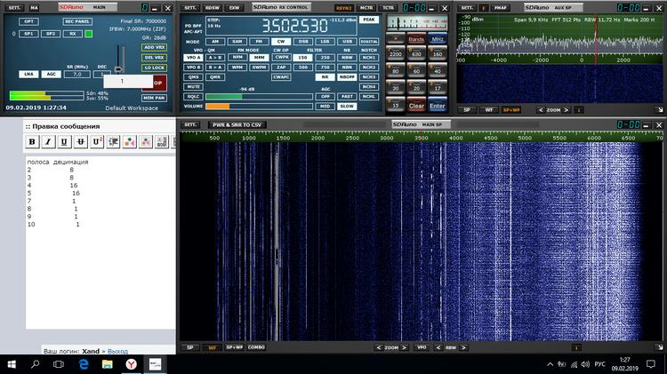Zoom out AUX SP with left arrow

point(541,110)
